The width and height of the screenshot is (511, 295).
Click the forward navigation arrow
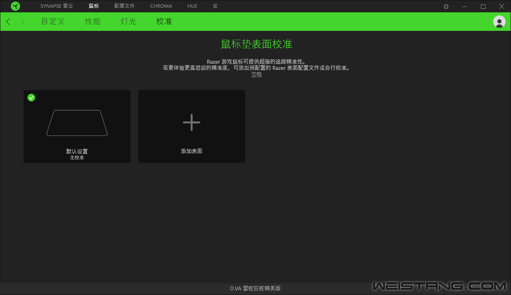(x=23, y=22)
